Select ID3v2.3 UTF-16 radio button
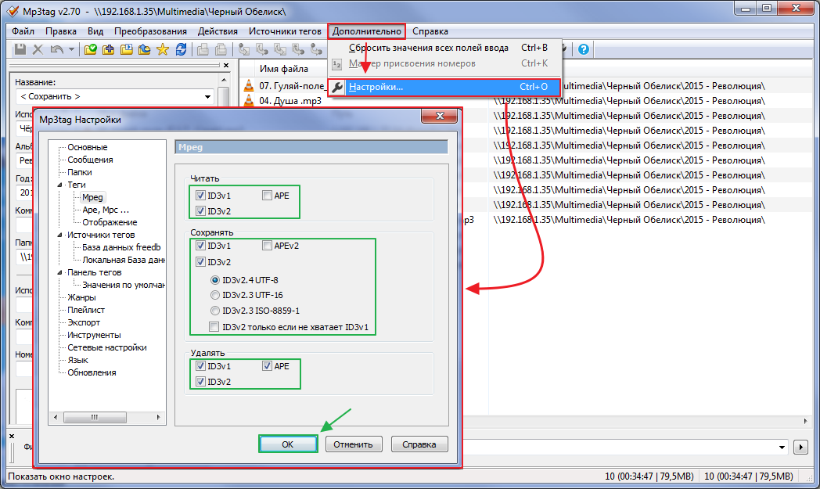 tap(215, 295)
